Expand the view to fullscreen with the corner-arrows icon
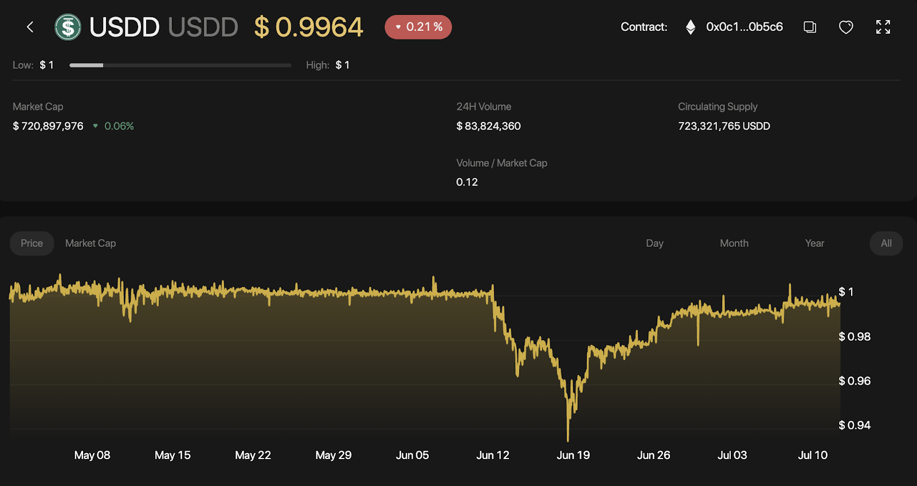 [883, 27]
